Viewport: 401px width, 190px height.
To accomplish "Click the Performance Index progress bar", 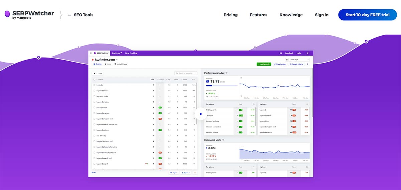I will pos(222,86).
